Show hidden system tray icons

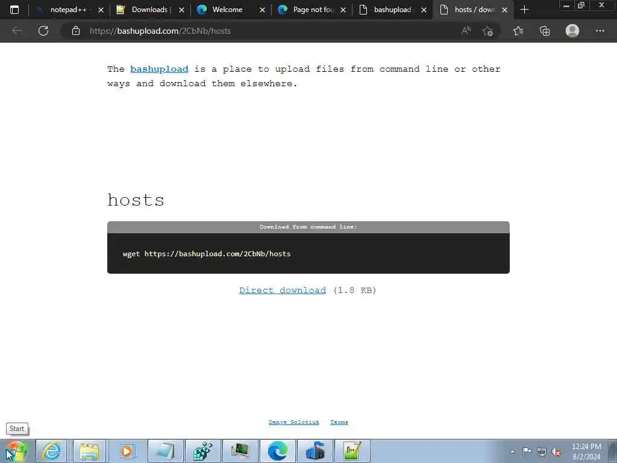512,452
